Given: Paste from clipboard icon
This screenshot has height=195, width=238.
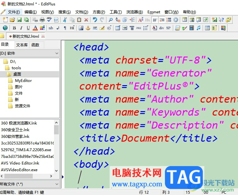Looking at the screenshot, I should 79,20.
